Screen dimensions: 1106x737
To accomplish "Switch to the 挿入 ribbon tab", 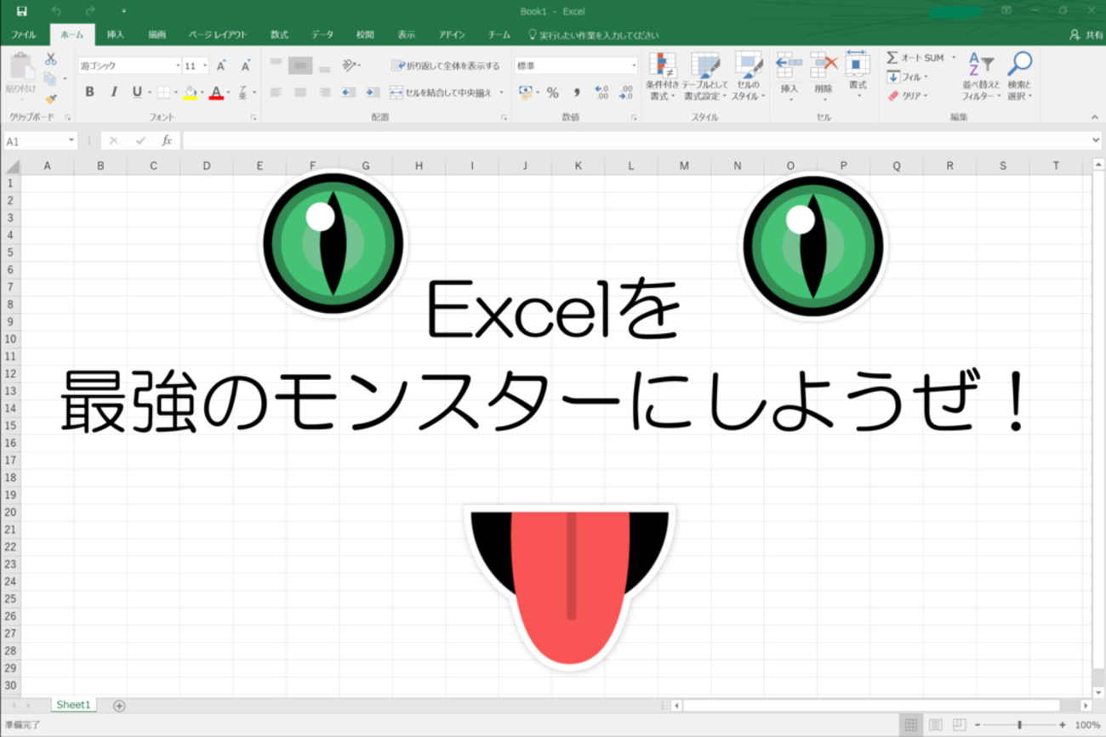I will 115,35.
